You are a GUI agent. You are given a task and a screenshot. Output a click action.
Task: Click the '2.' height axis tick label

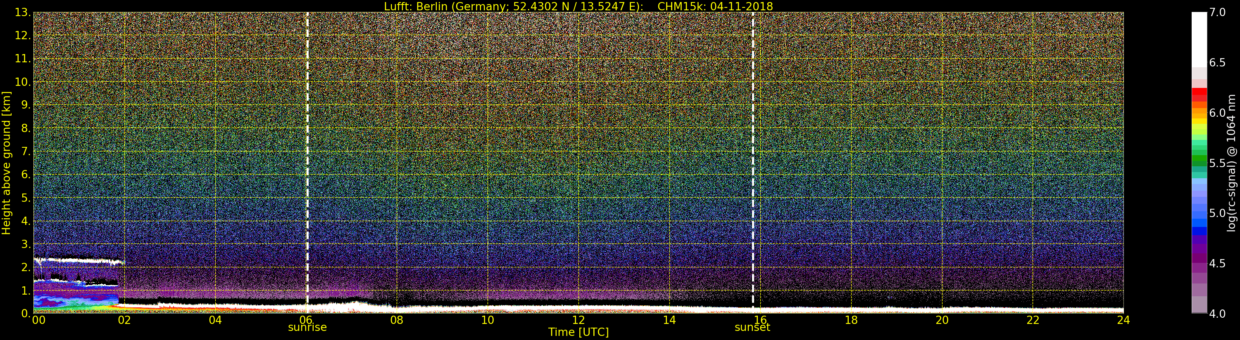(26, 267)
